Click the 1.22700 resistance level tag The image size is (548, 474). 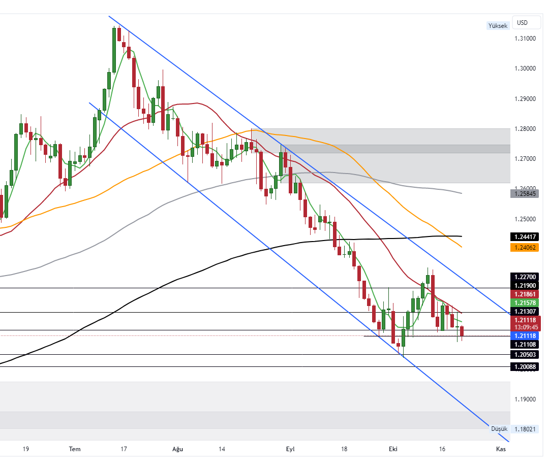[x=525, y=277]
